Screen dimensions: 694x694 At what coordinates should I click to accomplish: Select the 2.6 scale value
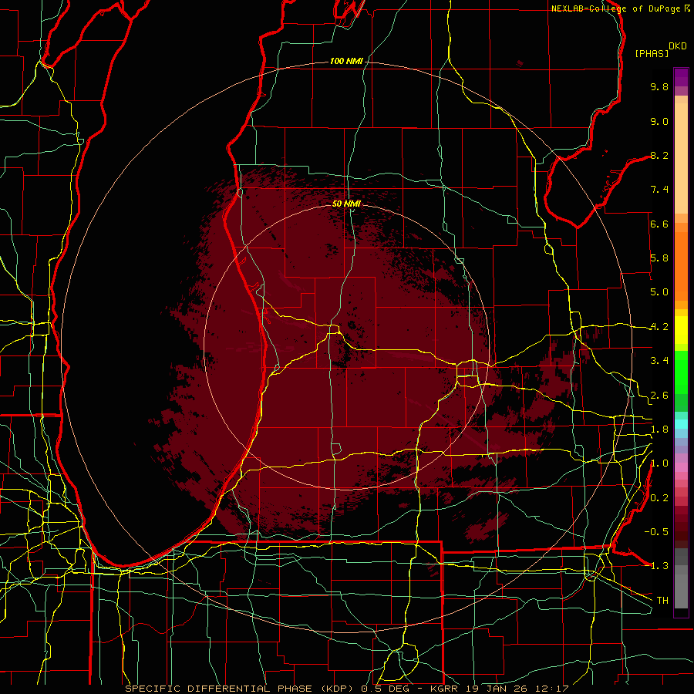(659, 396)
